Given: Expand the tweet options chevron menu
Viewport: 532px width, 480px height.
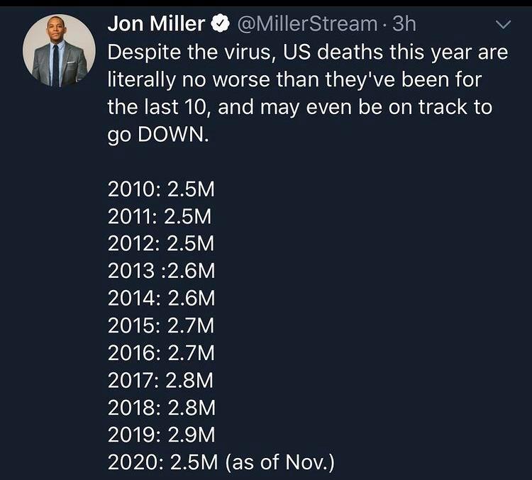Looking at the screenshot, I should pyautogui.click(x=502, y=26).
